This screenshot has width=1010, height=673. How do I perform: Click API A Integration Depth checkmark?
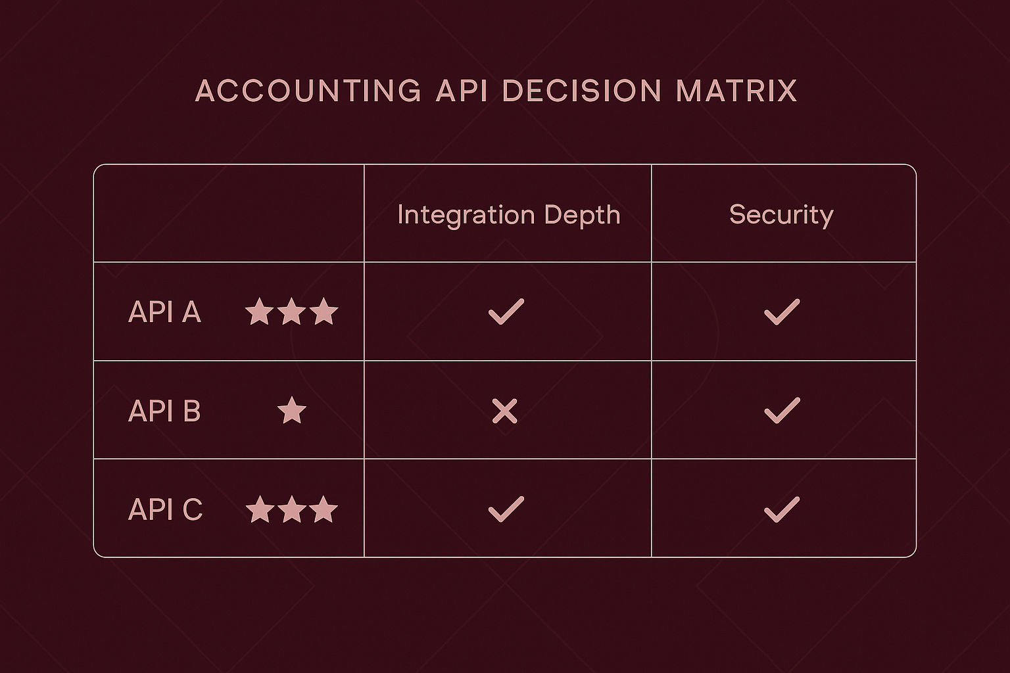(506, 312)
